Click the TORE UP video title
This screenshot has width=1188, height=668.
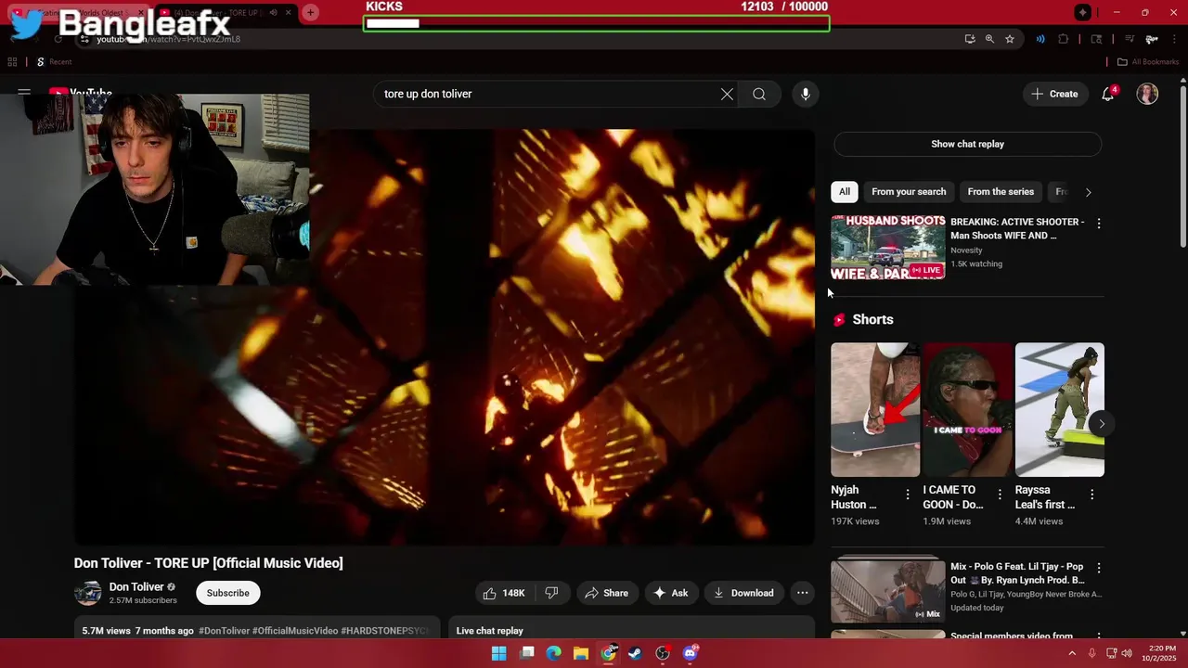pos(208,563)
